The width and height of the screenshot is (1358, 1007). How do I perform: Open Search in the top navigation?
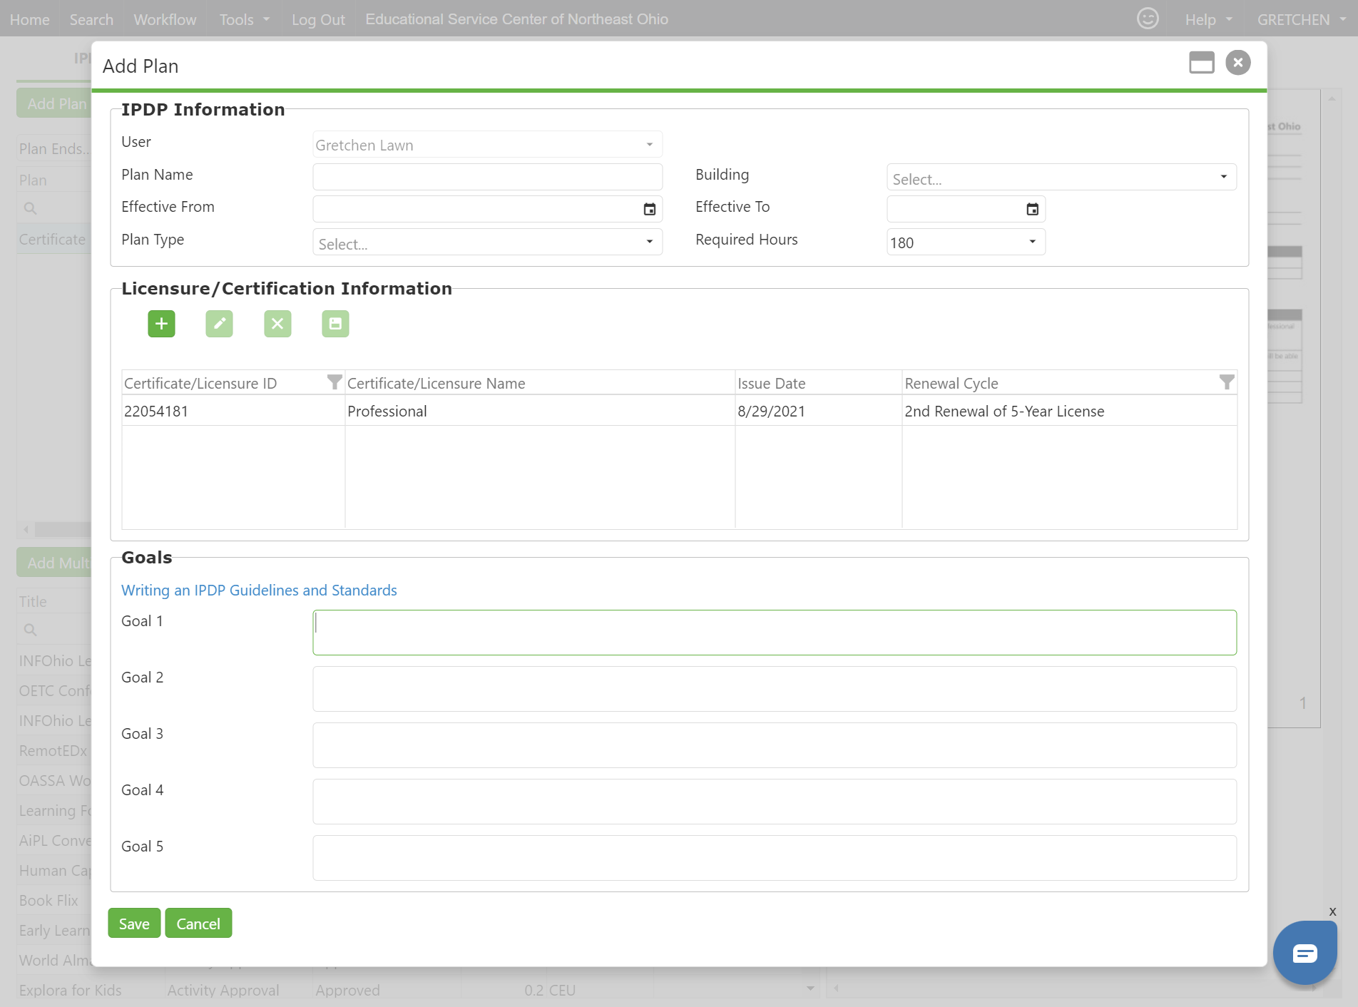pos(91,19)
